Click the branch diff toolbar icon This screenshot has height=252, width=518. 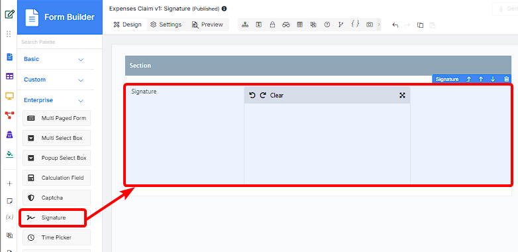tap(340, 25)
